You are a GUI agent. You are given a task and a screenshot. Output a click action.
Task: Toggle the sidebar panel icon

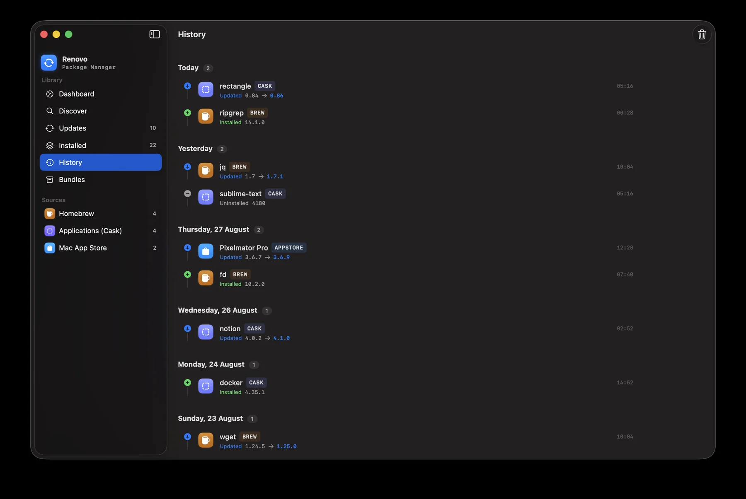point(155,34)
